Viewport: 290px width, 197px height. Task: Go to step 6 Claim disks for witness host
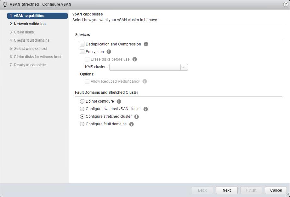click(36, 57)
